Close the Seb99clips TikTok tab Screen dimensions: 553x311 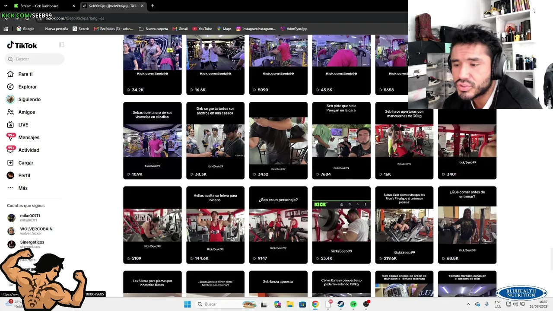[x=142, y=6]
